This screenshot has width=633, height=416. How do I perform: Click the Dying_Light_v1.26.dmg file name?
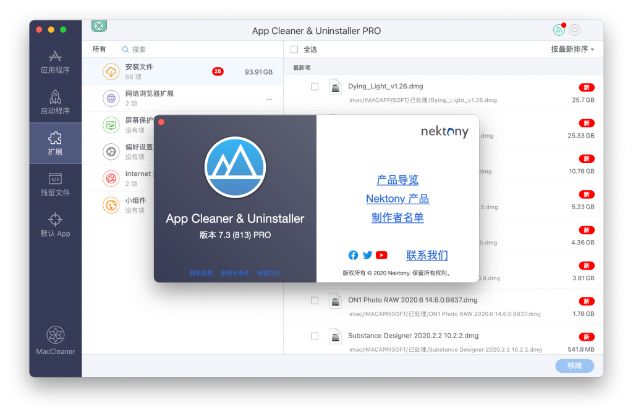[x=386, y=86]
